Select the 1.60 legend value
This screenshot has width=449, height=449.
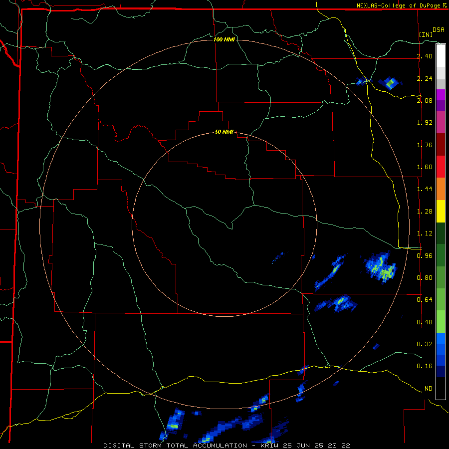point(425,167)
